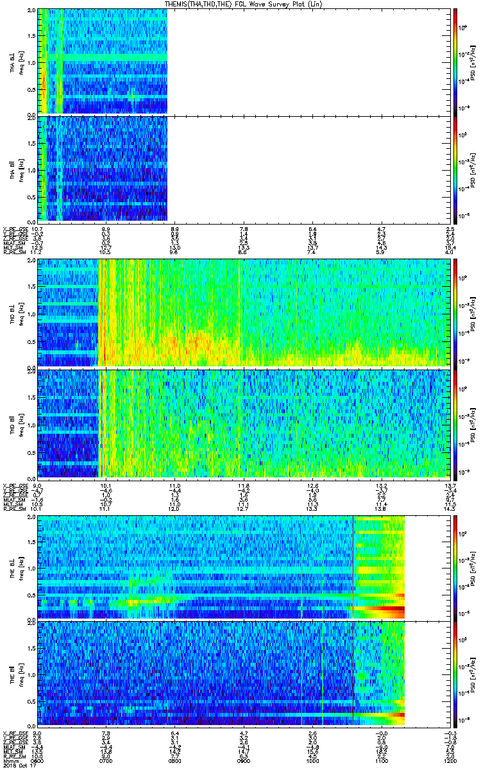This screenshot has height=770, width=481.
Task: Click the 'THA BL freq [Hz]' axis label
Action: pyautogui.click(x=16, y=62)
